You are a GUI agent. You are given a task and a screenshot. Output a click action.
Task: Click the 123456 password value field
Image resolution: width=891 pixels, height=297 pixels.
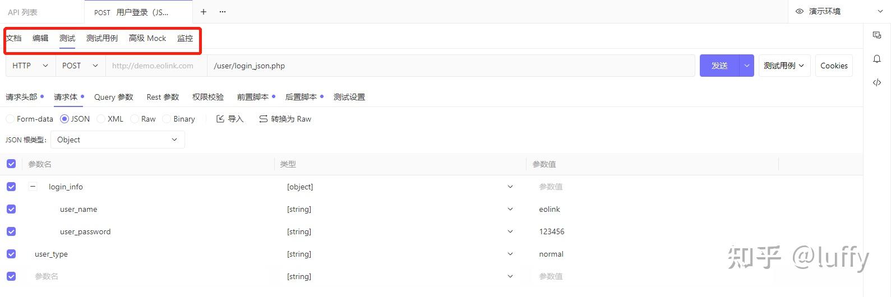click(x=652, y=231)
